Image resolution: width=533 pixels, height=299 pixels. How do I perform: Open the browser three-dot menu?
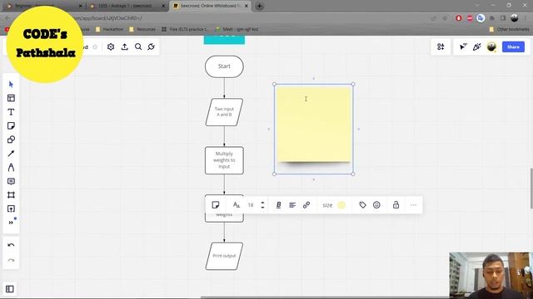tap(526, 18)
